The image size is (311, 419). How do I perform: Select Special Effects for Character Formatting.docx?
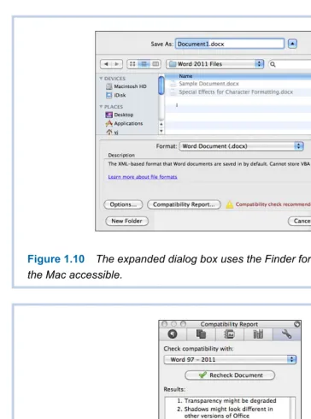click(232, 92)
